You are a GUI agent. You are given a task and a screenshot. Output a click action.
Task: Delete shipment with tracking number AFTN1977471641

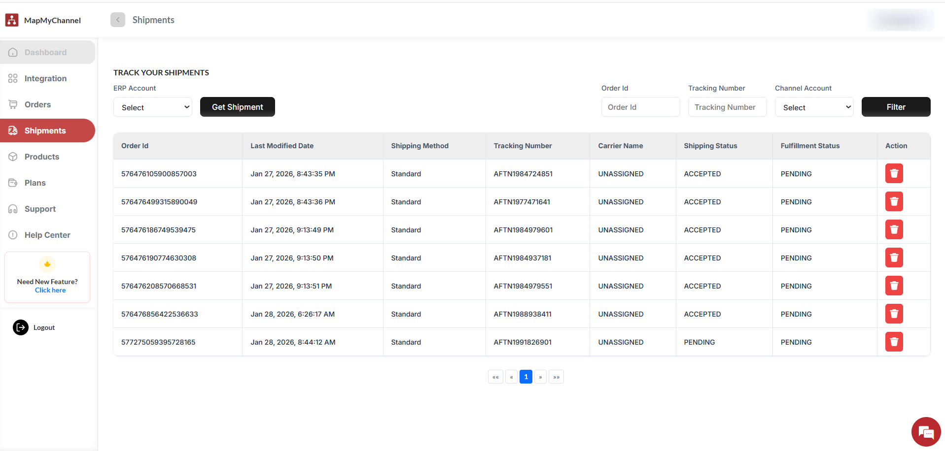(x=893, y=202)
